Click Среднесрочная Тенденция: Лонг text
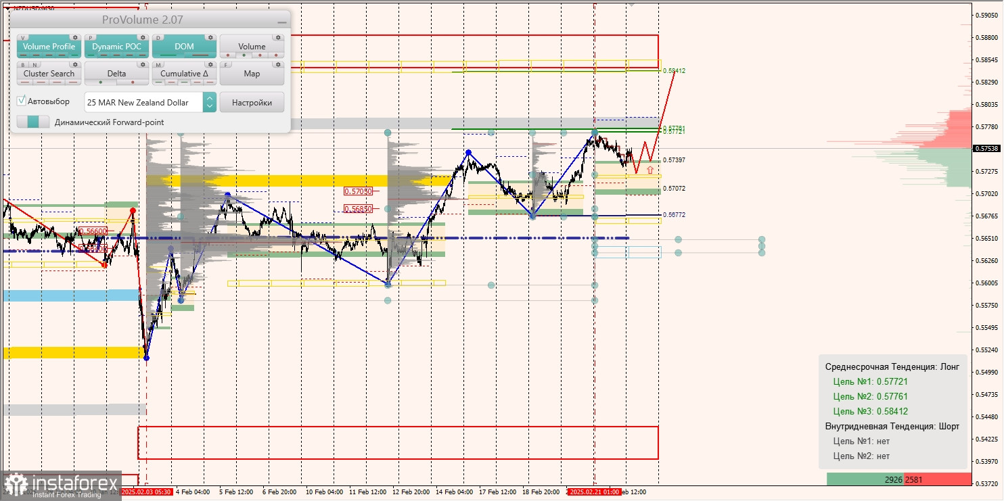 (892, 366)
